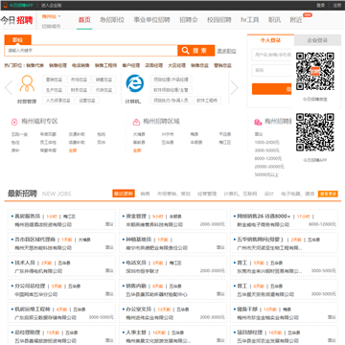The width and height of the screenshot is (345, 345).
Task: Select the 经营管理 person icon
Action: [x=27, y=83]
